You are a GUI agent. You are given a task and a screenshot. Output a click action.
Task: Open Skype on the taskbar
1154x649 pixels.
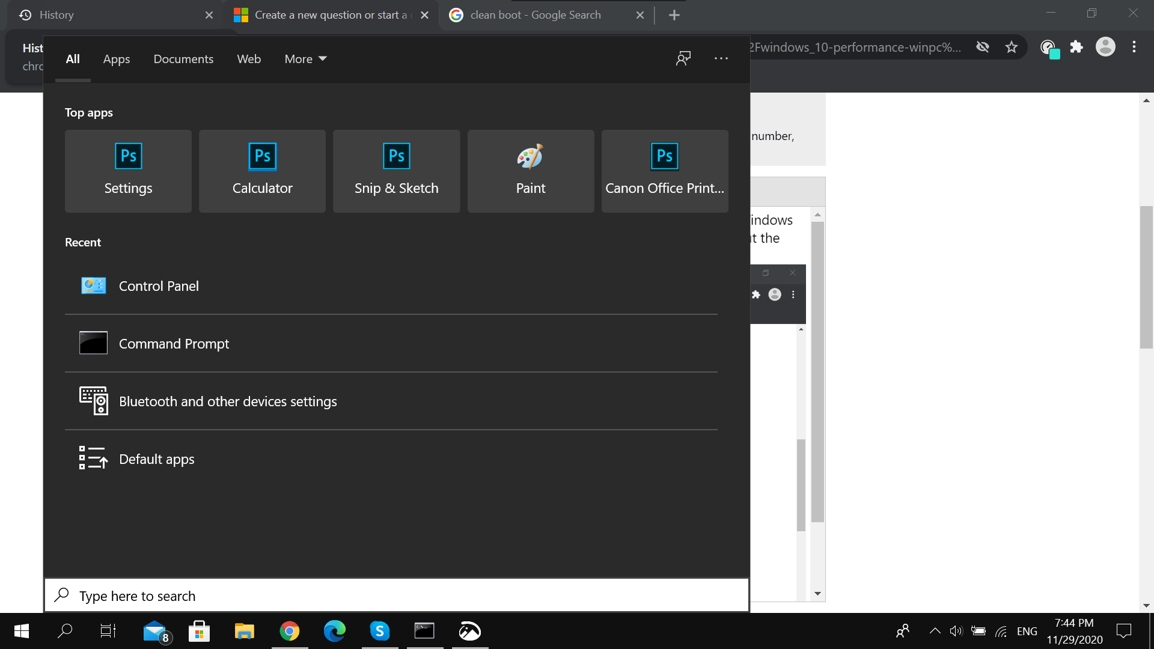click(380, 631)
